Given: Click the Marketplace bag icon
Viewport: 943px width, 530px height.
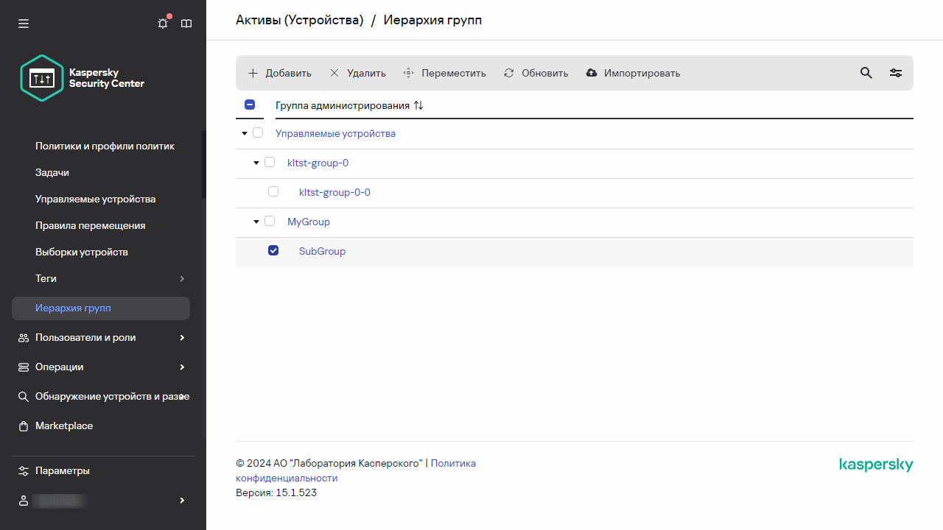Looking at the screenshot, I should click(24, 426).
